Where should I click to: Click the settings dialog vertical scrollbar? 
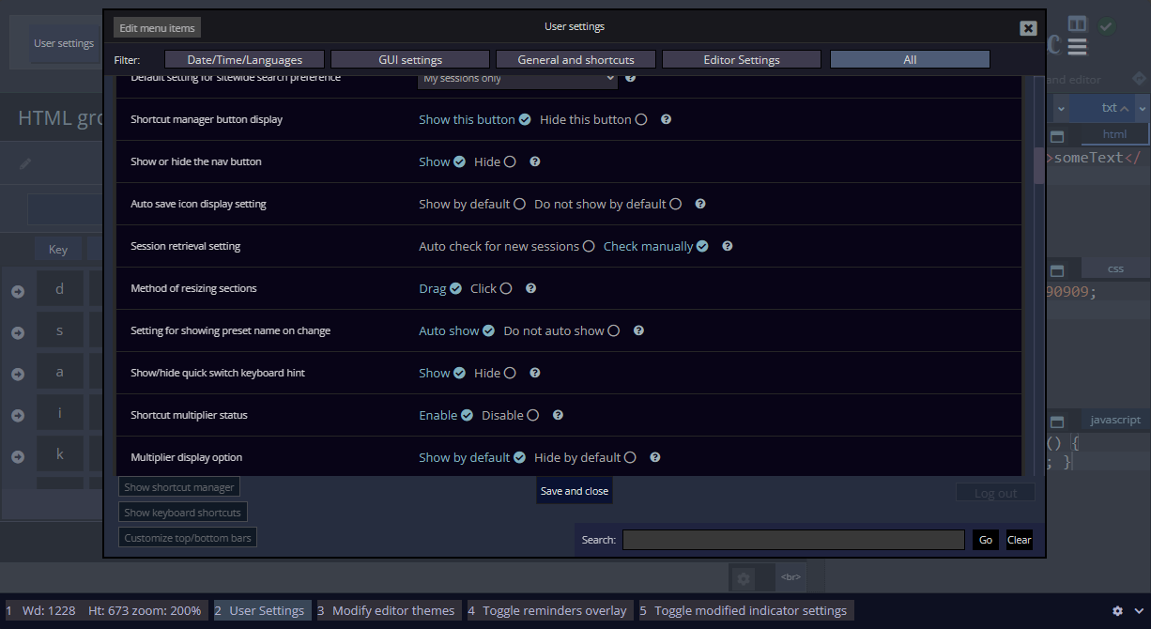click(x=1039, y=165)
